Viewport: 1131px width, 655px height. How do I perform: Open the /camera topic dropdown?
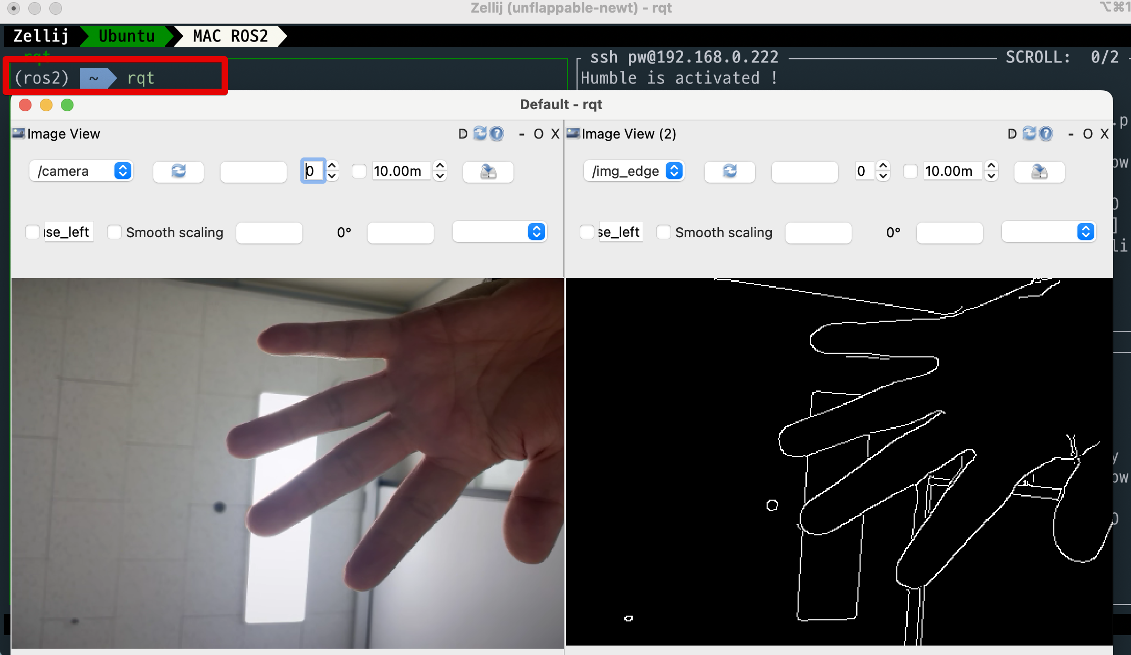tap(81, 171)
